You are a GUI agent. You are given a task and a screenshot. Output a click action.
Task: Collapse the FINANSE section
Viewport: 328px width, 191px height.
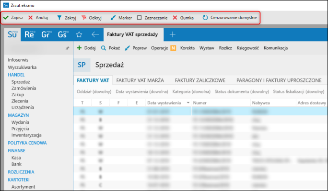[16, 151]
